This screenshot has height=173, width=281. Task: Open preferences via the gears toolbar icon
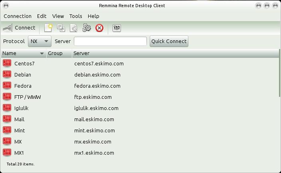(87, 28)
